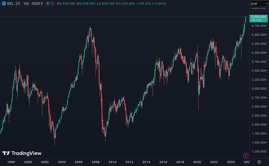Click the latest green monthly candle
The image size is (269, 166).
pyautogui.click(x=246, y=19)
